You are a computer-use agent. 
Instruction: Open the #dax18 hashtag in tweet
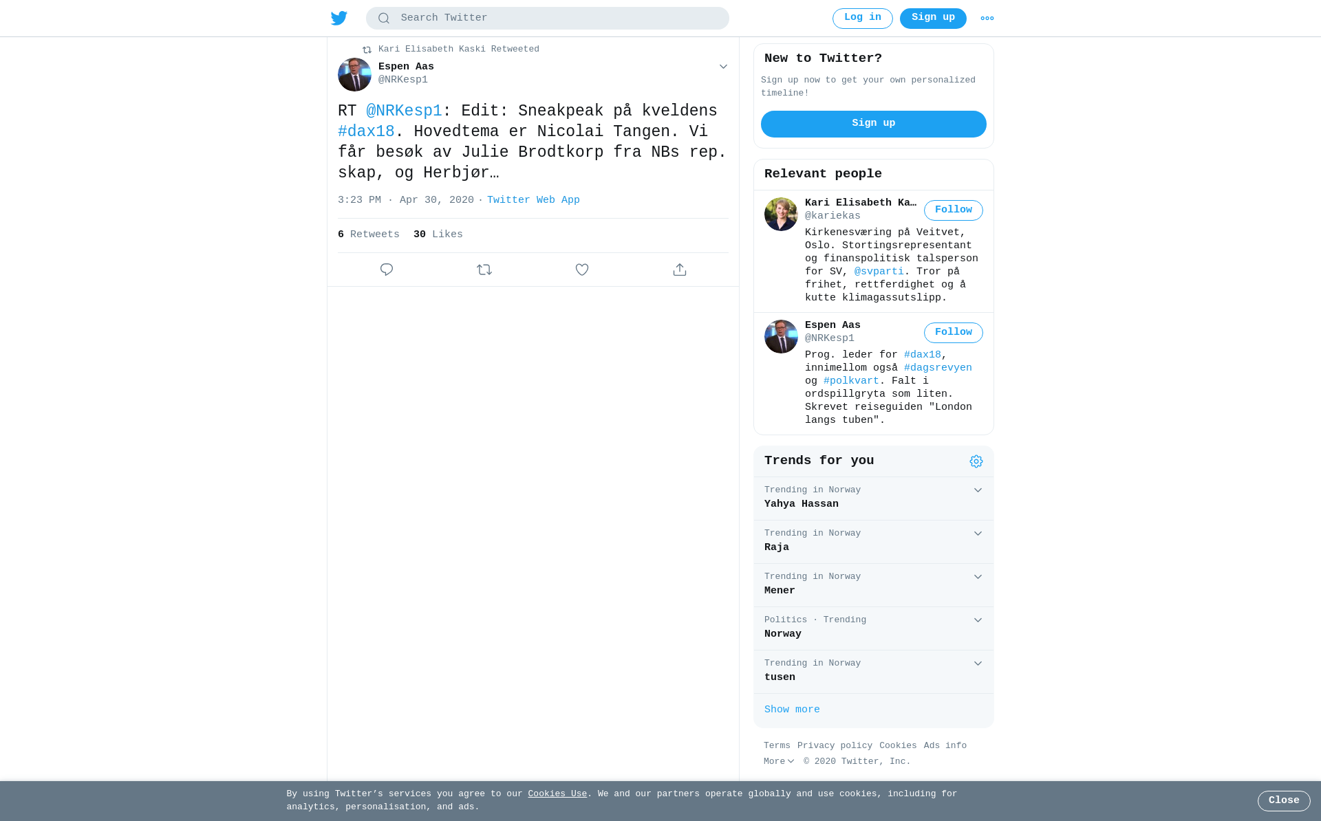366,131
